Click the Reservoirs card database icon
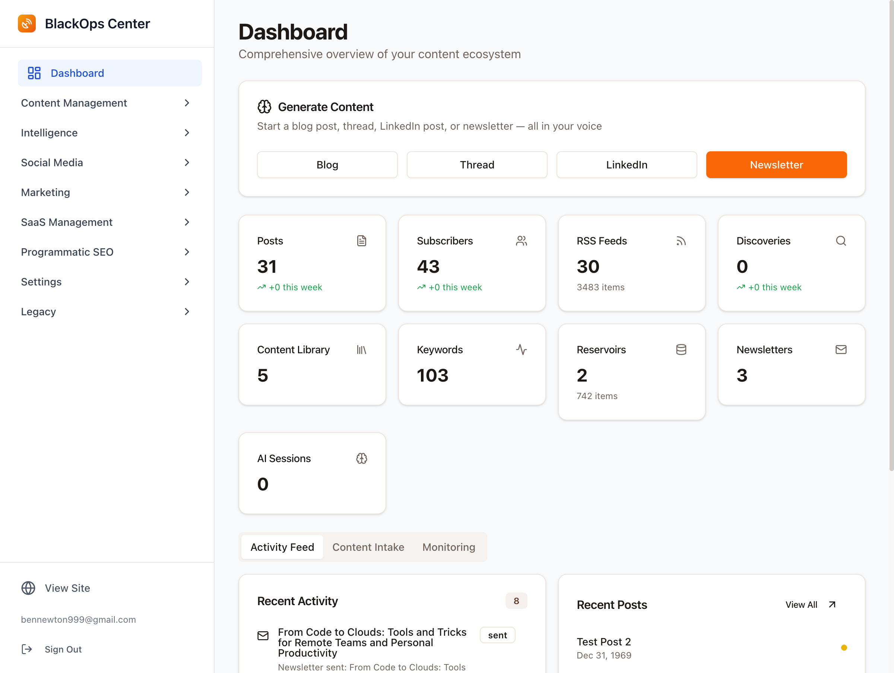Image resolution: width=894 pixels, height=673 pixels. 681,350
